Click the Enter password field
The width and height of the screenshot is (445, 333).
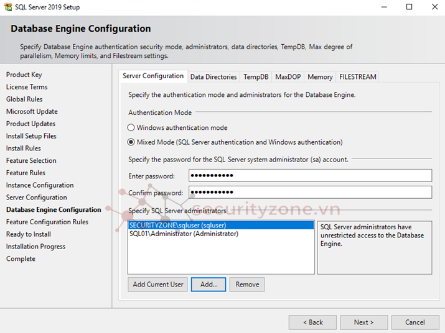click(309, 176)
